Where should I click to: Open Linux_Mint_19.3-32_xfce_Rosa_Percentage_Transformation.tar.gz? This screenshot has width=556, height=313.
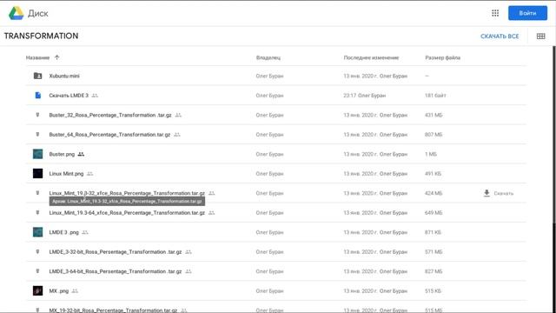tap(127, 193)
